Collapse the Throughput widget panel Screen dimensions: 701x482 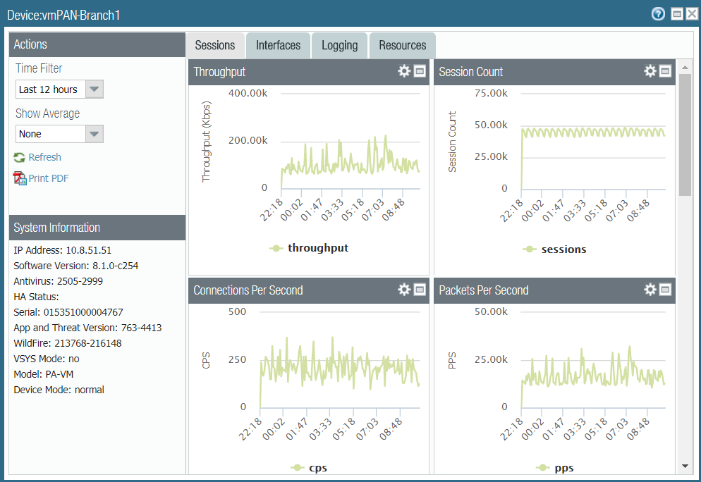(x=420, y=71)
